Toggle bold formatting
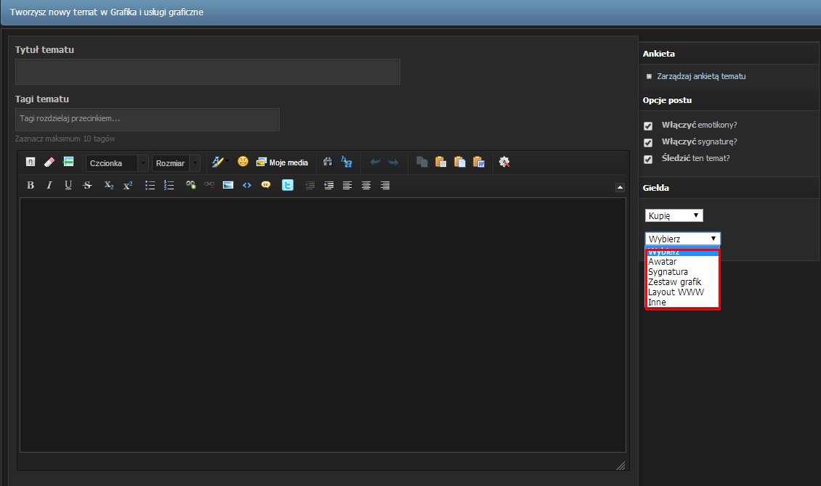This screenshot has height=486, width=821. (31, 185)
